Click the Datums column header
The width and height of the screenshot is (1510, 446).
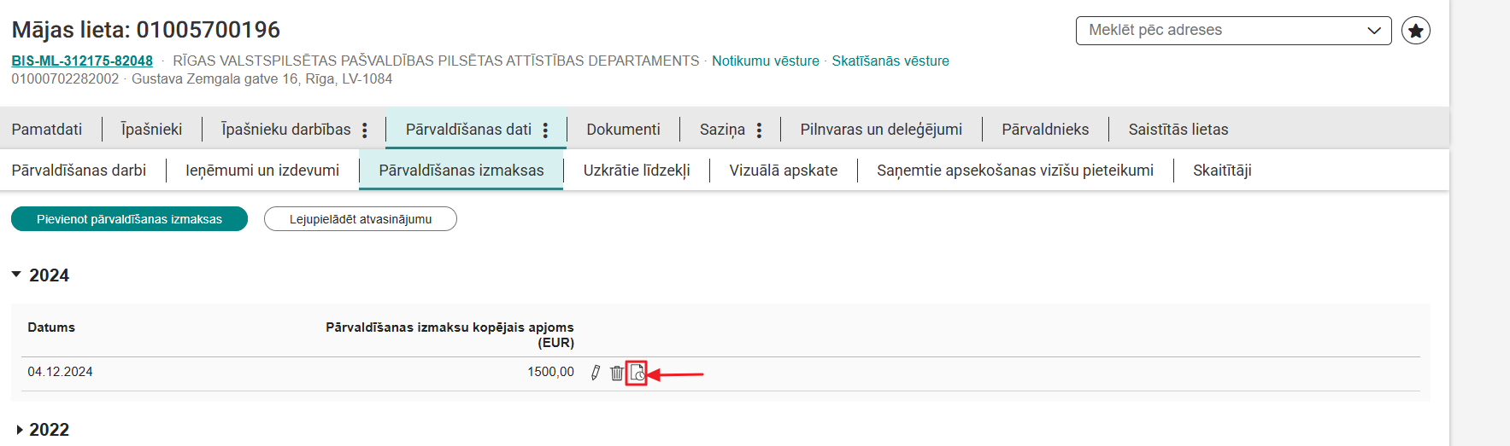click(x=51, y=327)
